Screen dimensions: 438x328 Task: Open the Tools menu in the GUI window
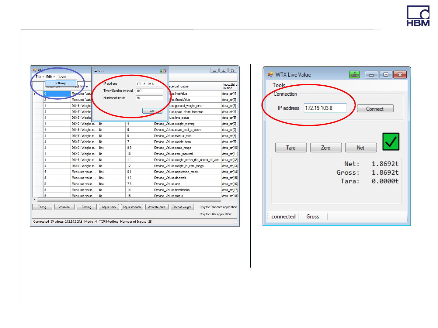[x=62, y=77]
